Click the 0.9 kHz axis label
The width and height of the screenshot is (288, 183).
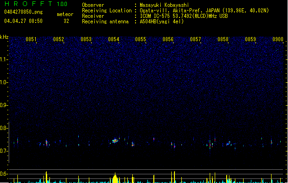tap(4, 105)
